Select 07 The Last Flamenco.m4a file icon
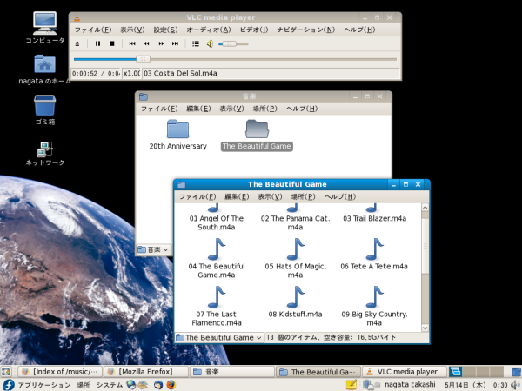The image size is (522, 391). point(217,296)
